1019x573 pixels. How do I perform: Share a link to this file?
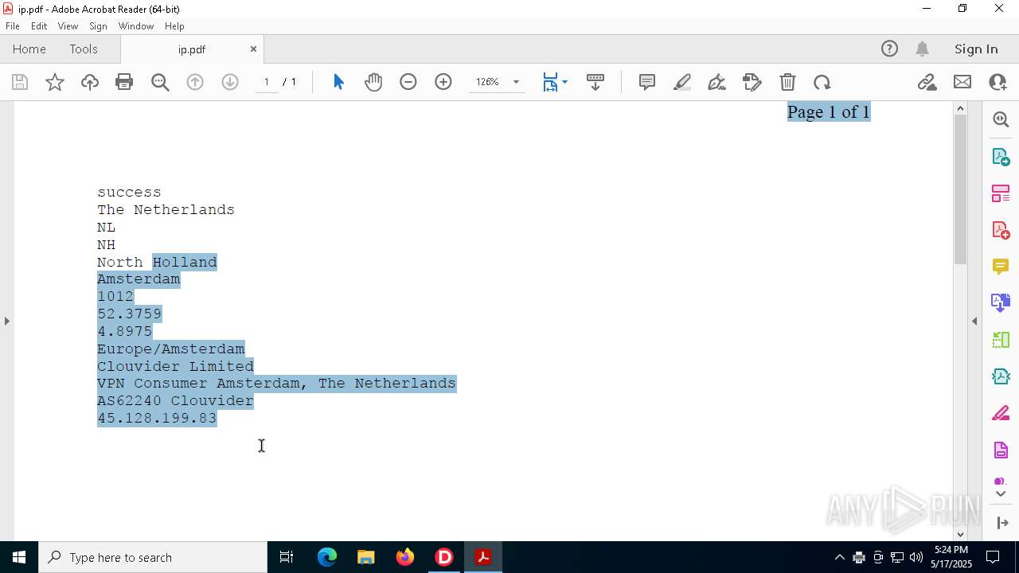[x=927, y=82]
